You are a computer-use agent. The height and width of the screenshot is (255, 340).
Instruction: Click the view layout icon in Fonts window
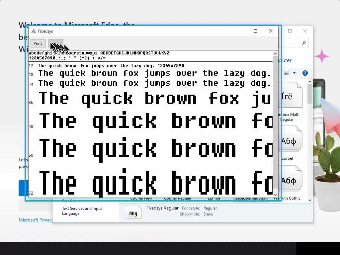click(287, 73)
